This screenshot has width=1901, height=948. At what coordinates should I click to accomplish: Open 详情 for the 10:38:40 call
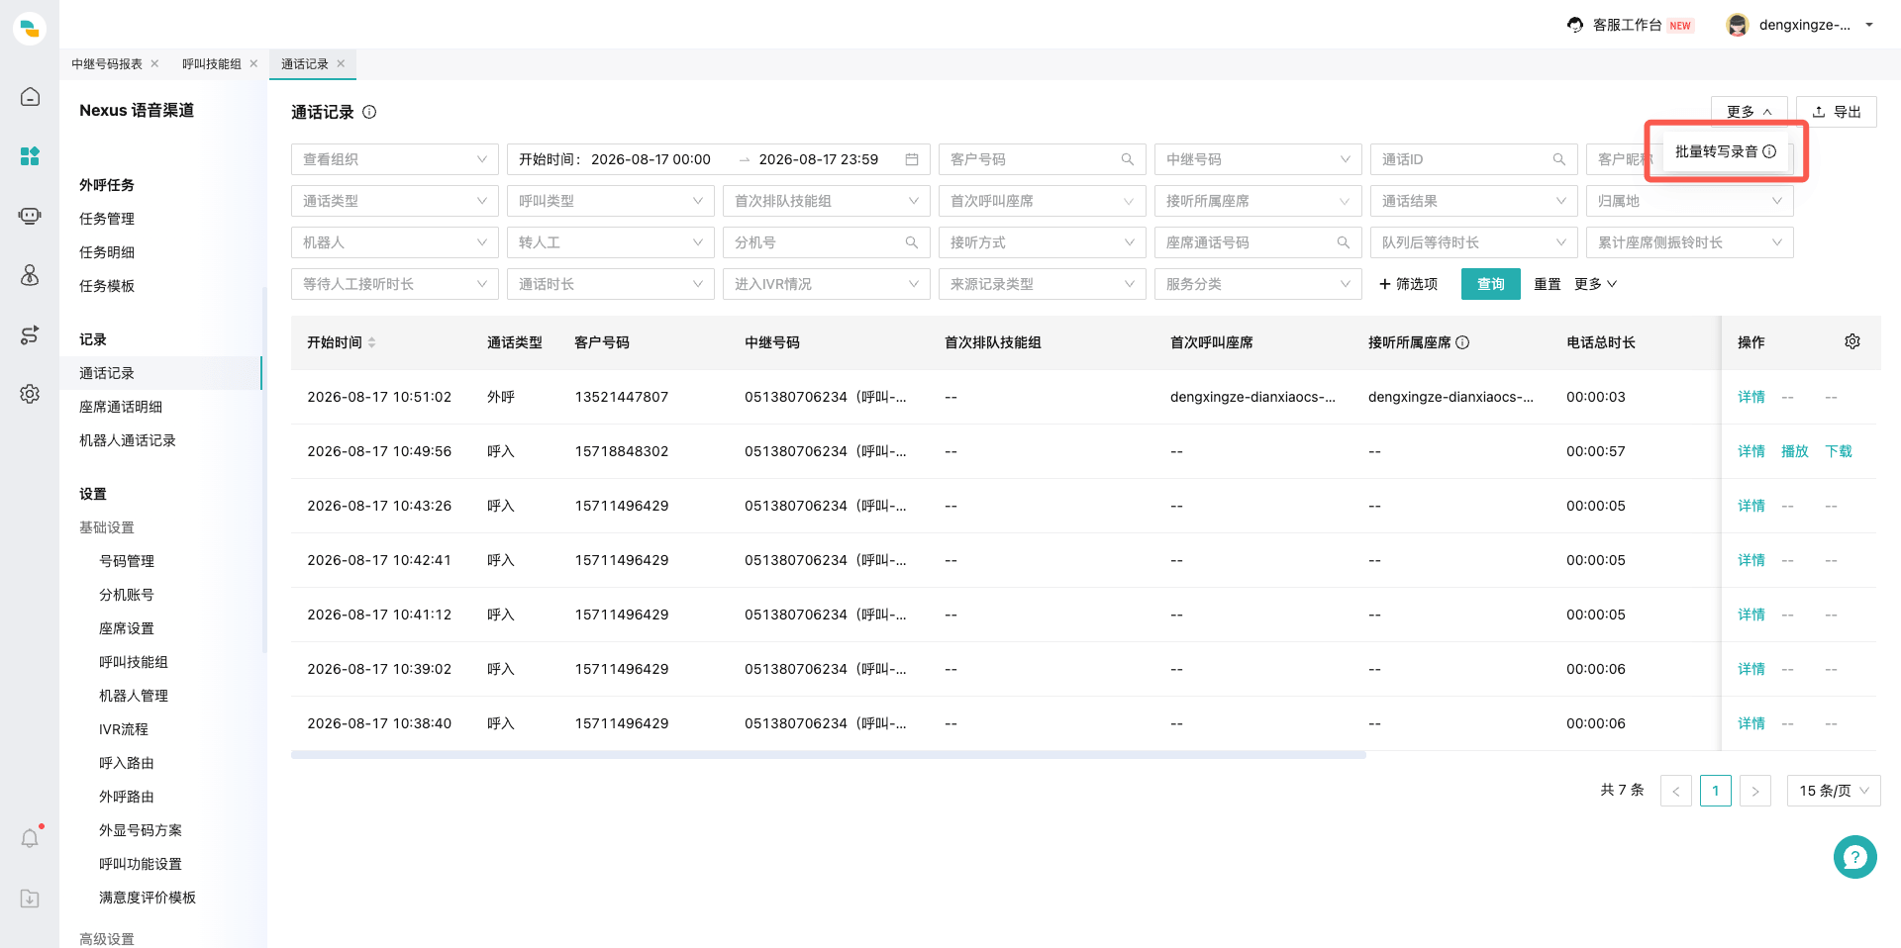point(1751,723)
